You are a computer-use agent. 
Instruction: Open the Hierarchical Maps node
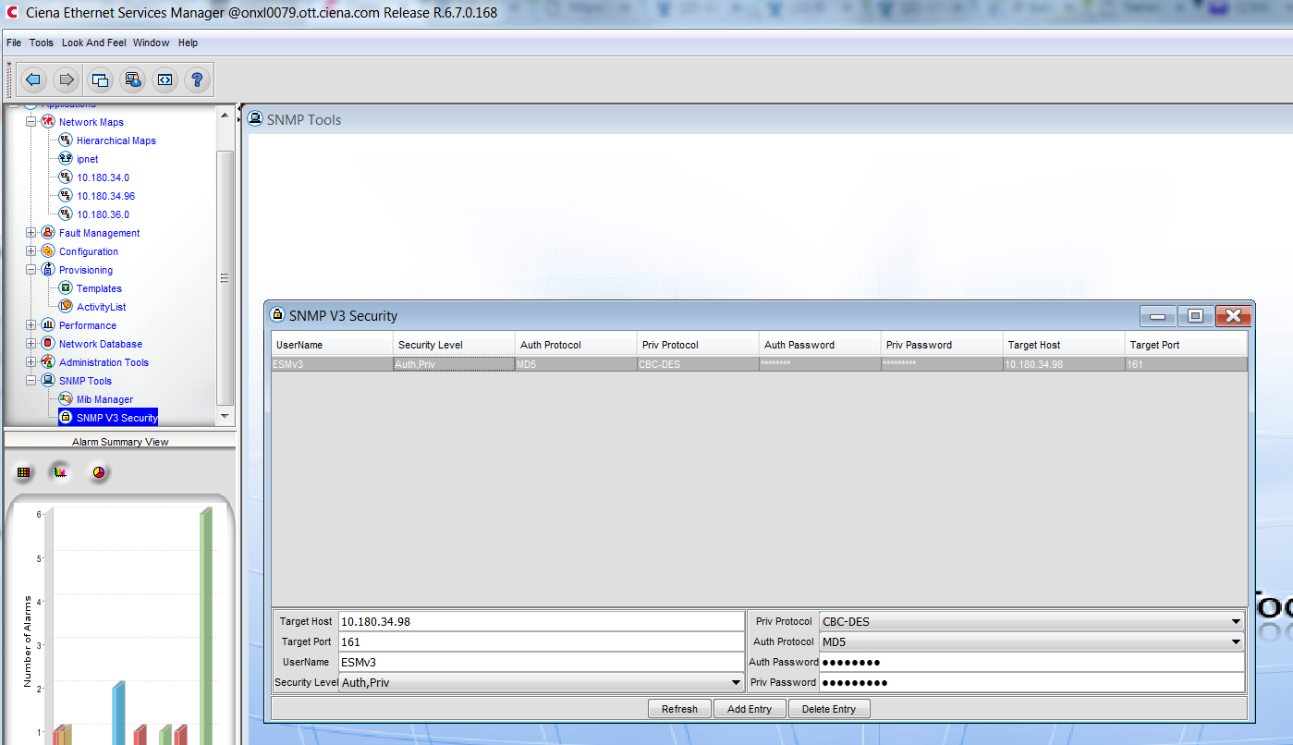[116, 140]
